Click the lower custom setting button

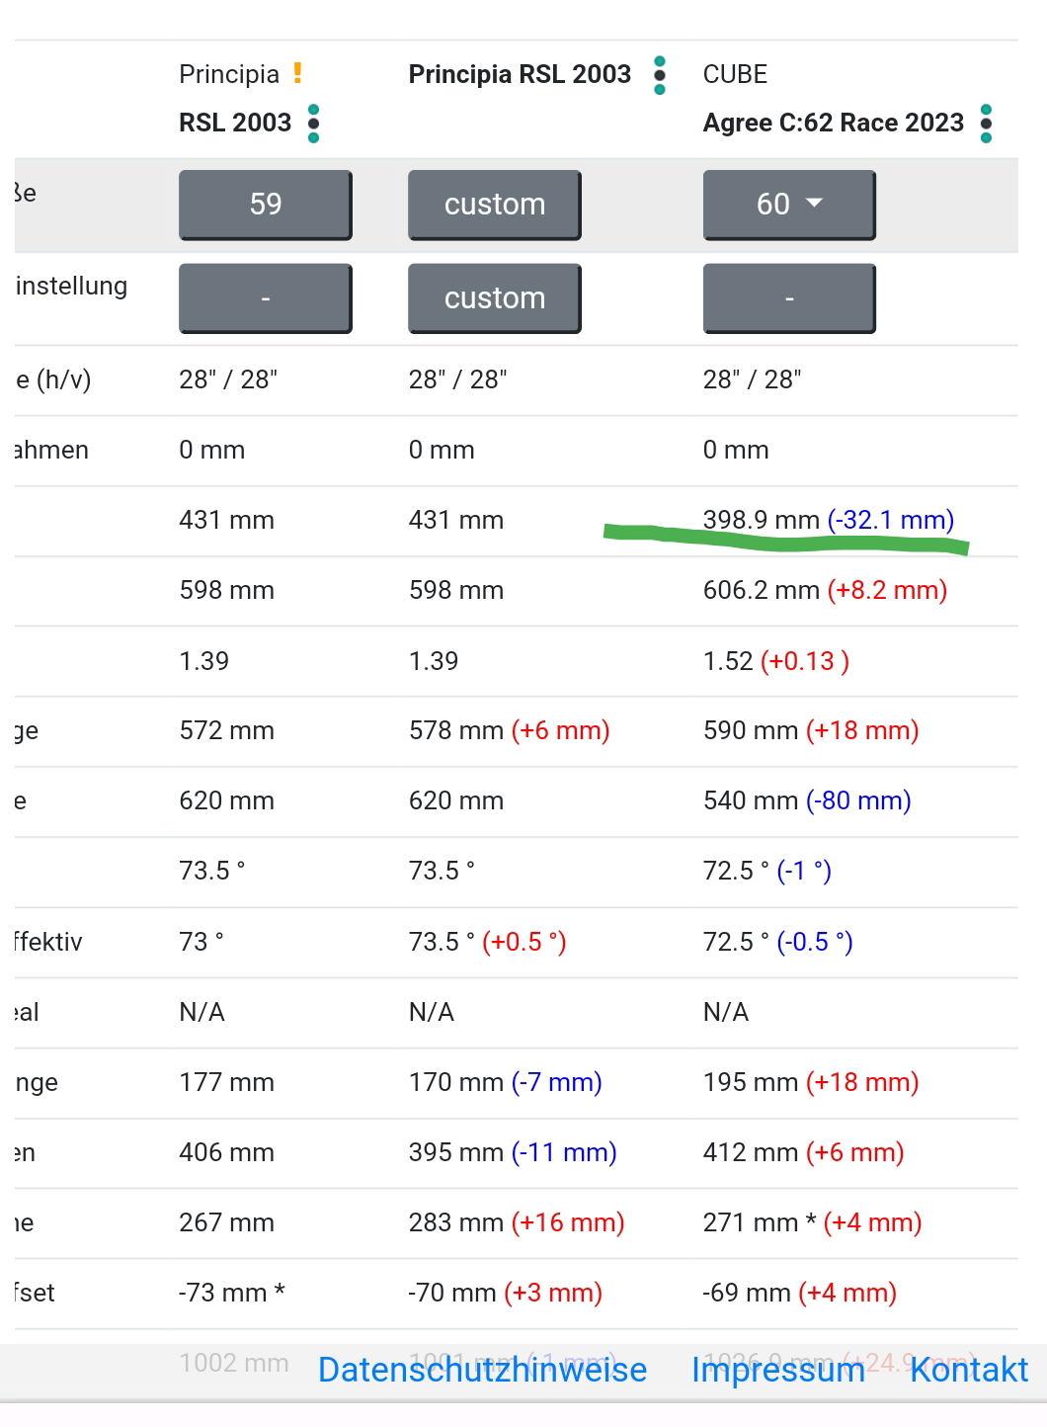click(x=494, y=298)
